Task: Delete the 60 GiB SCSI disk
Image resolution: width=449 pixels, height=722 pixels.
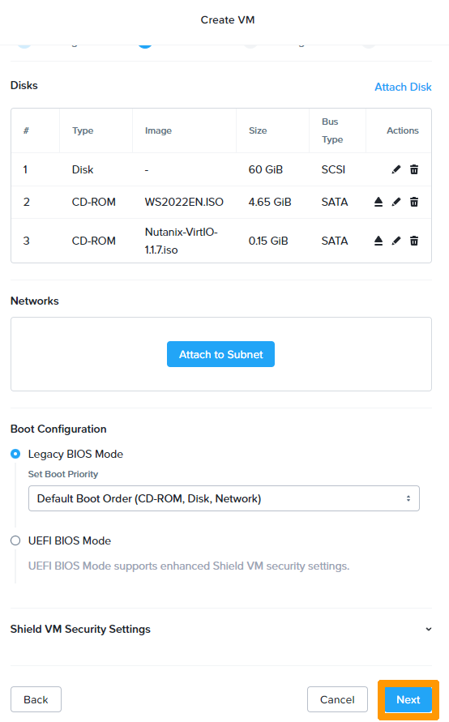Action: (x=414, y=169)
